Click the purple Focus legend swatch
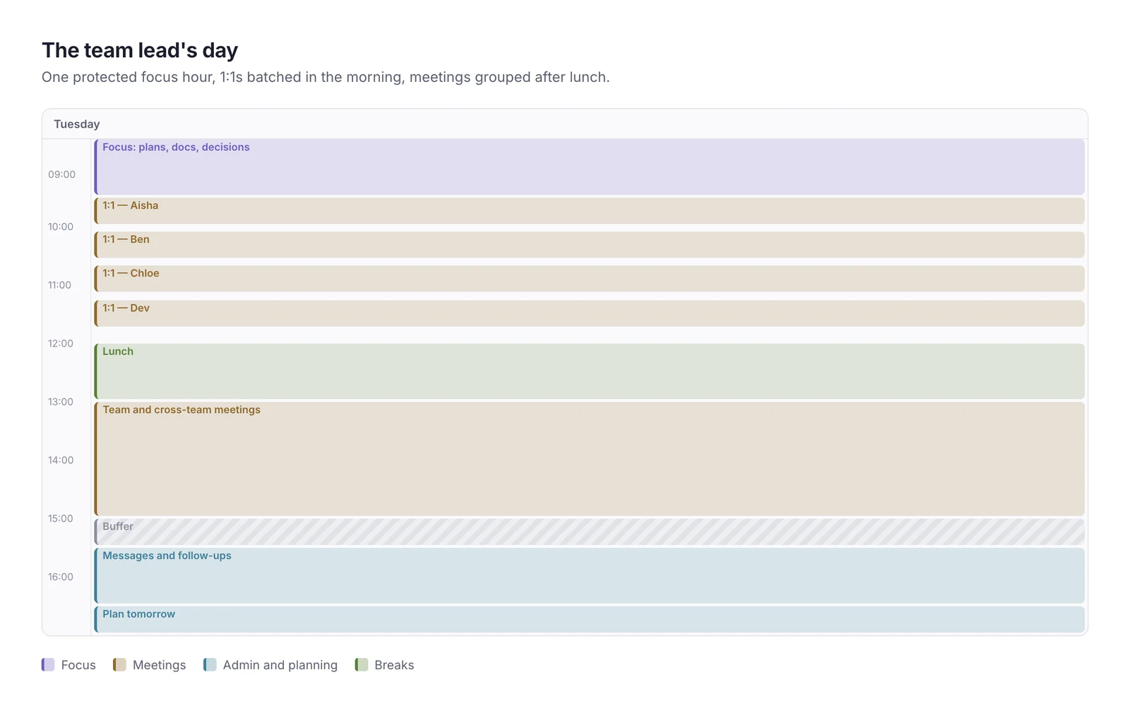Viewport: 1130px width, 706px height. coord(48,664)
